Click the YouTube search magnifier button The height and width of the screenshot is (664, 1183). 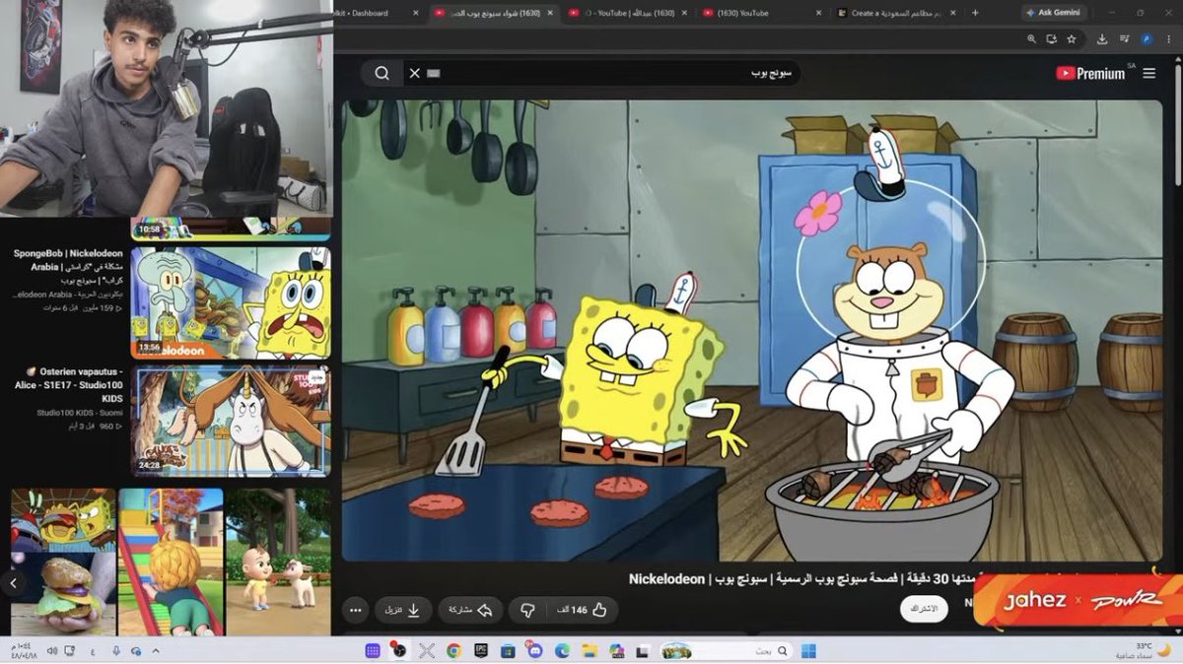(382, 73)
